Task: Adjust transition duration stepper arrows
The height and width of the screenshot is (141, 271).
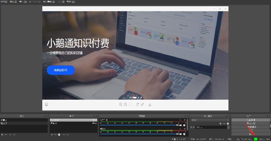Action: pyautogui.click(x=228, y=127)
